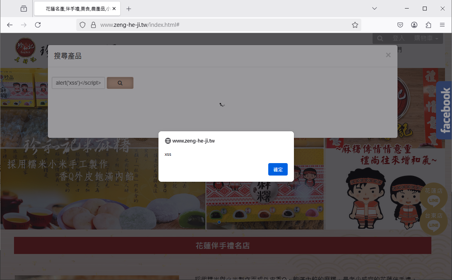
Task: Maximize the browser window
Action: pos(425,9)
